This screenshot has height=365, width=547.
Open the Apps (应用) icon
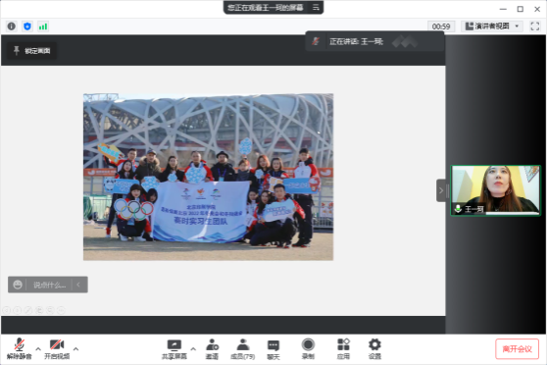tap(343, 349)
